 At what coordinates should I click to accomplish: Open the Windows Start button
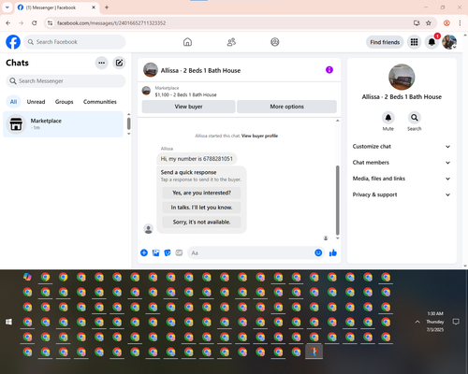tap(8, 322)
